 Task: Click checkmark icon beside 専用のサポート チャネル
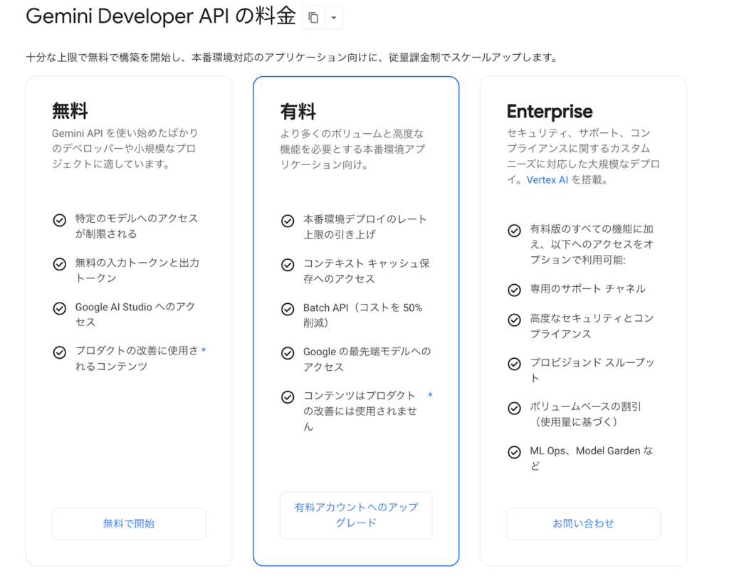coord(514,290)
